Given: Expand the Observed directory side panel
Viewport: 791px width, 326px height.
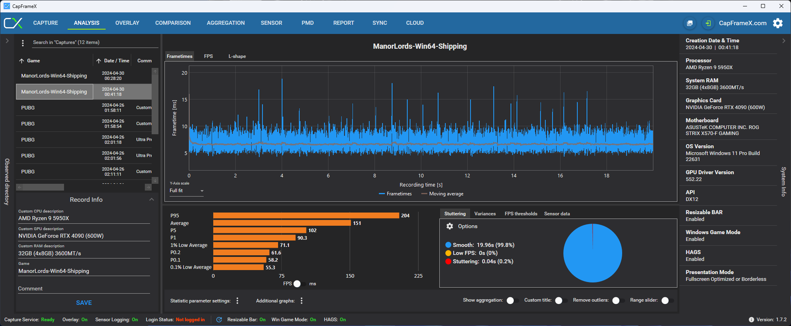Looking at the screenshot, I should click(7, 41).
